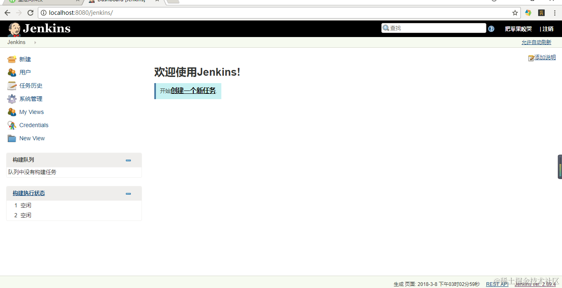Open the 新建 menu link

click(25, 59)
